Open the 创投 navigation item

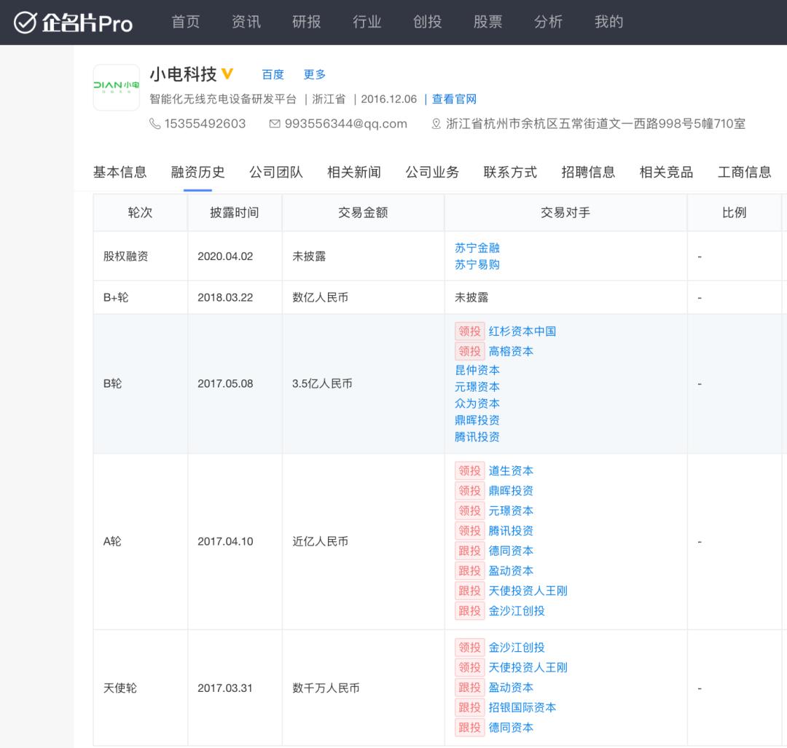(x=428, y=22)
